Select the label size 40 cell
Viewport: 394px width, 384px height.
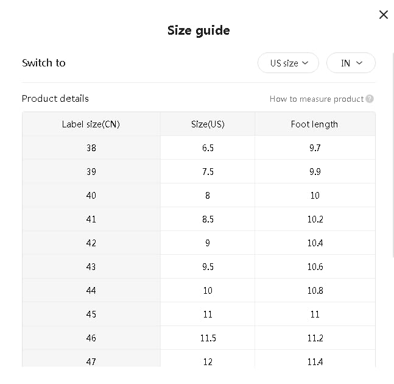click(91, 196)
